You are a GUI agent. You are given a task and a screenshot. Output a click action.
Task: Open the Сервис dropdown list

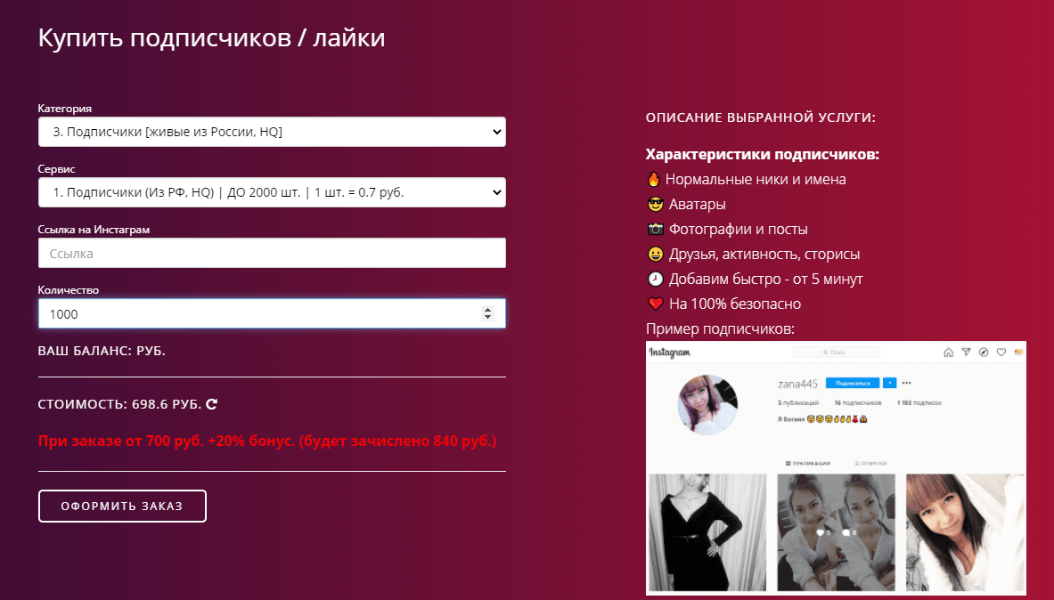click(272, 192)
